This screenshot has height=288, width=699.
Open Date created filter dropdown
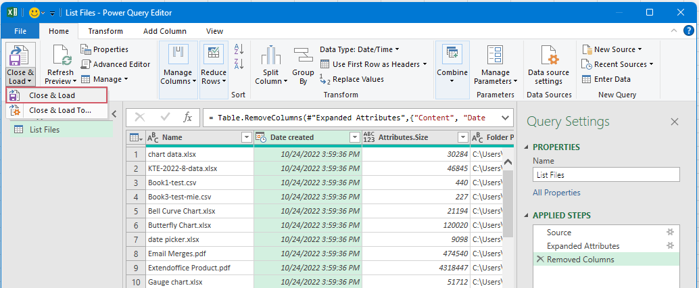point(355,138)
